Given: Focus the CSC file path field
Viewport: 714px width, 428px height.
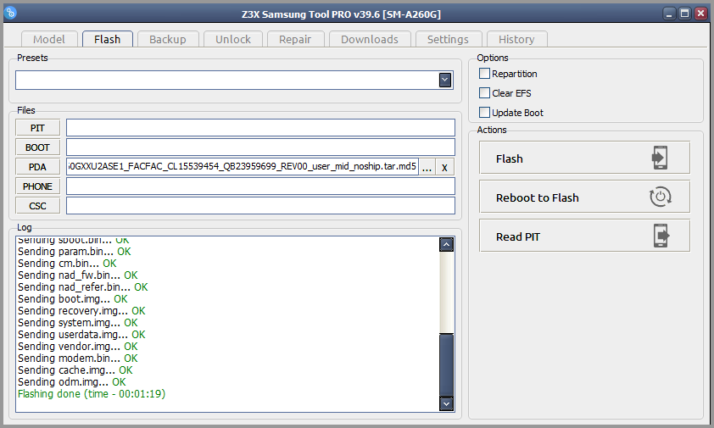Looking at the screenshot, I should [x=260, y=206].
